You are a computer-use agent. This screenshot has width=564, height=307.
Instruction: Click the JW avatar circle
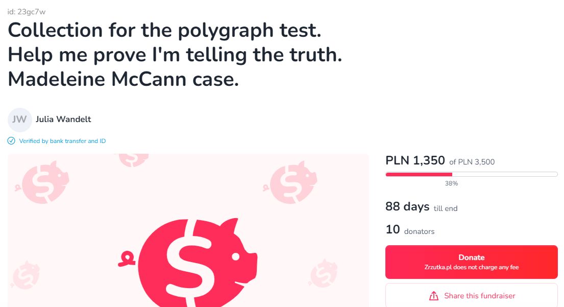click(19, 120)
